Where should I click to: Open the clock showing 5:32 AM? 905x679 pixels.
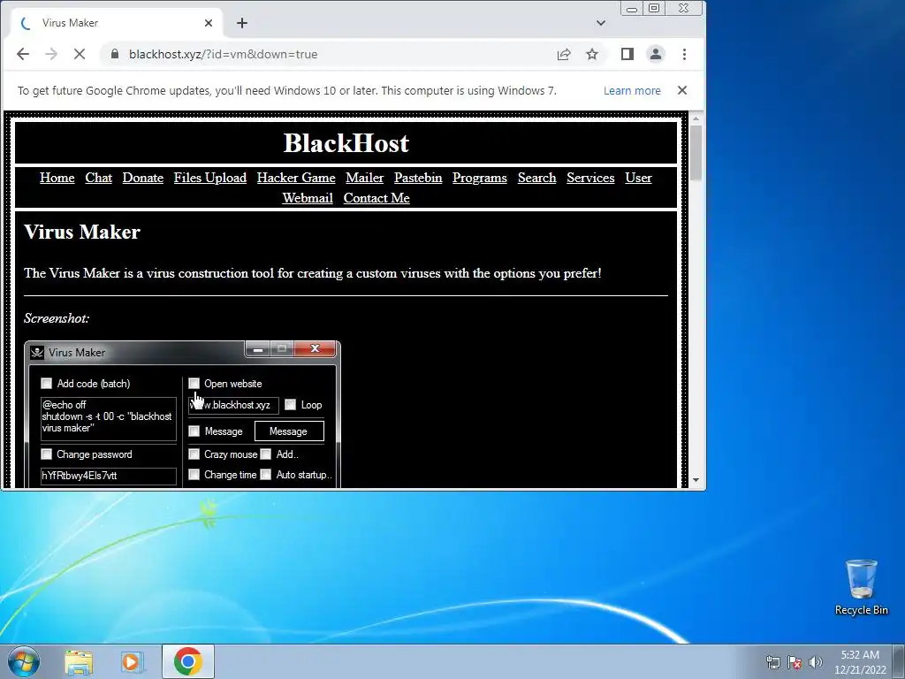click(860, 662)
